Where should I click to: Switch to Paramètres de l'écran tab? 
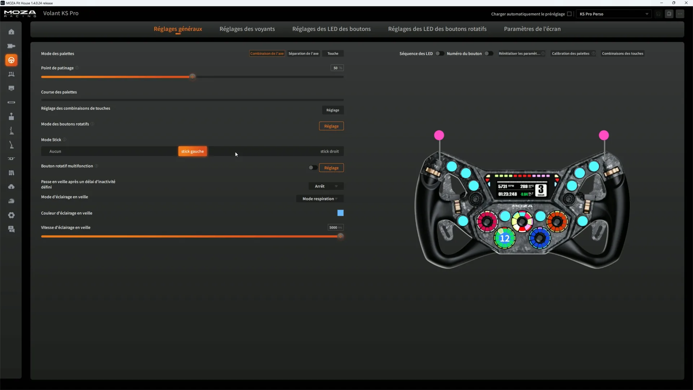coord(532,29)
